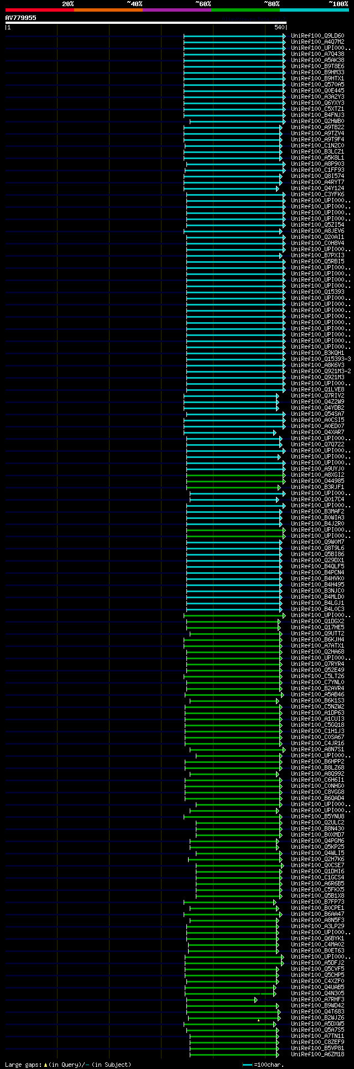Click label UniRef100_Q1LVE8
Screen dimensions: 354x1069
(x=317, y=390)
